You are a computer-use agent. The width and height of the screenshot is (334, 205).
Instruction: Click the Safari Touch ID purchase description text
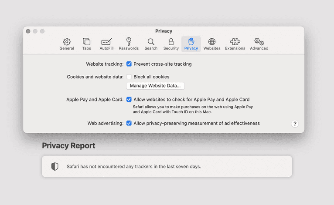pyautogui.click(x=193, y=109)
